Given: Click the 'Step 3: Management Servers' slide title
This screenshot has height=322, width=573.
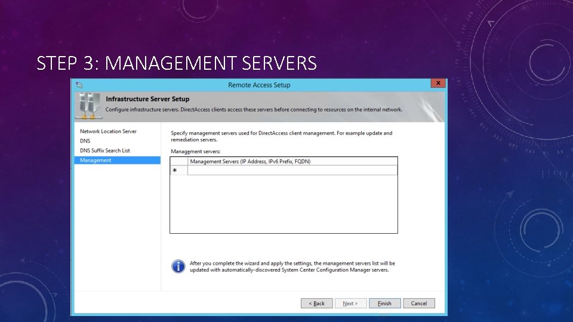Looking at the screenshot, I should (177, 63).
